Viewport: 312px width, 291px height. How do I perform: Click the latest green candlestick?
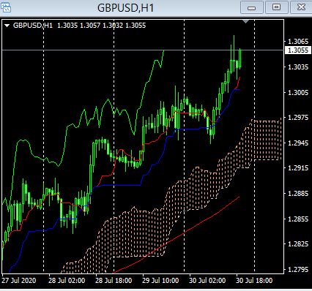[x=240, y=58]
